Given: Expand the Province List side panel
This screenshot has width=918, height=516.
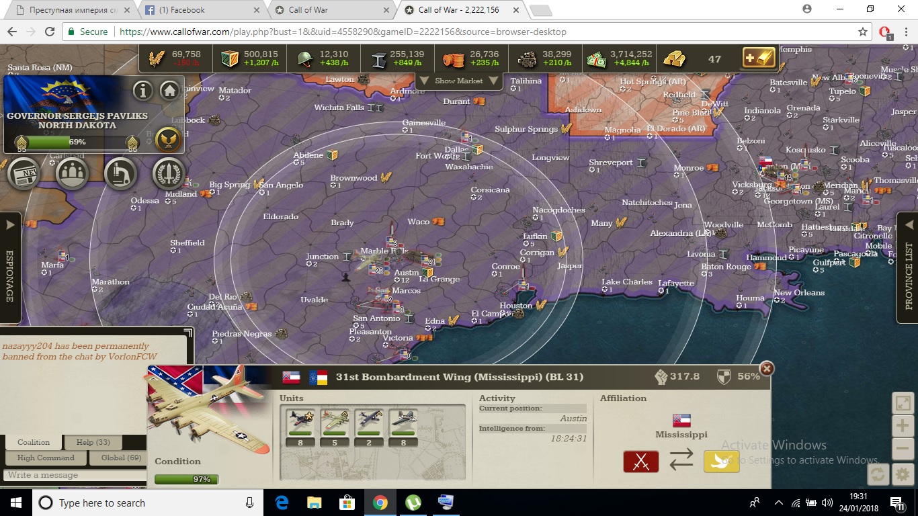Looking at the screenshot, I should 908,267.
